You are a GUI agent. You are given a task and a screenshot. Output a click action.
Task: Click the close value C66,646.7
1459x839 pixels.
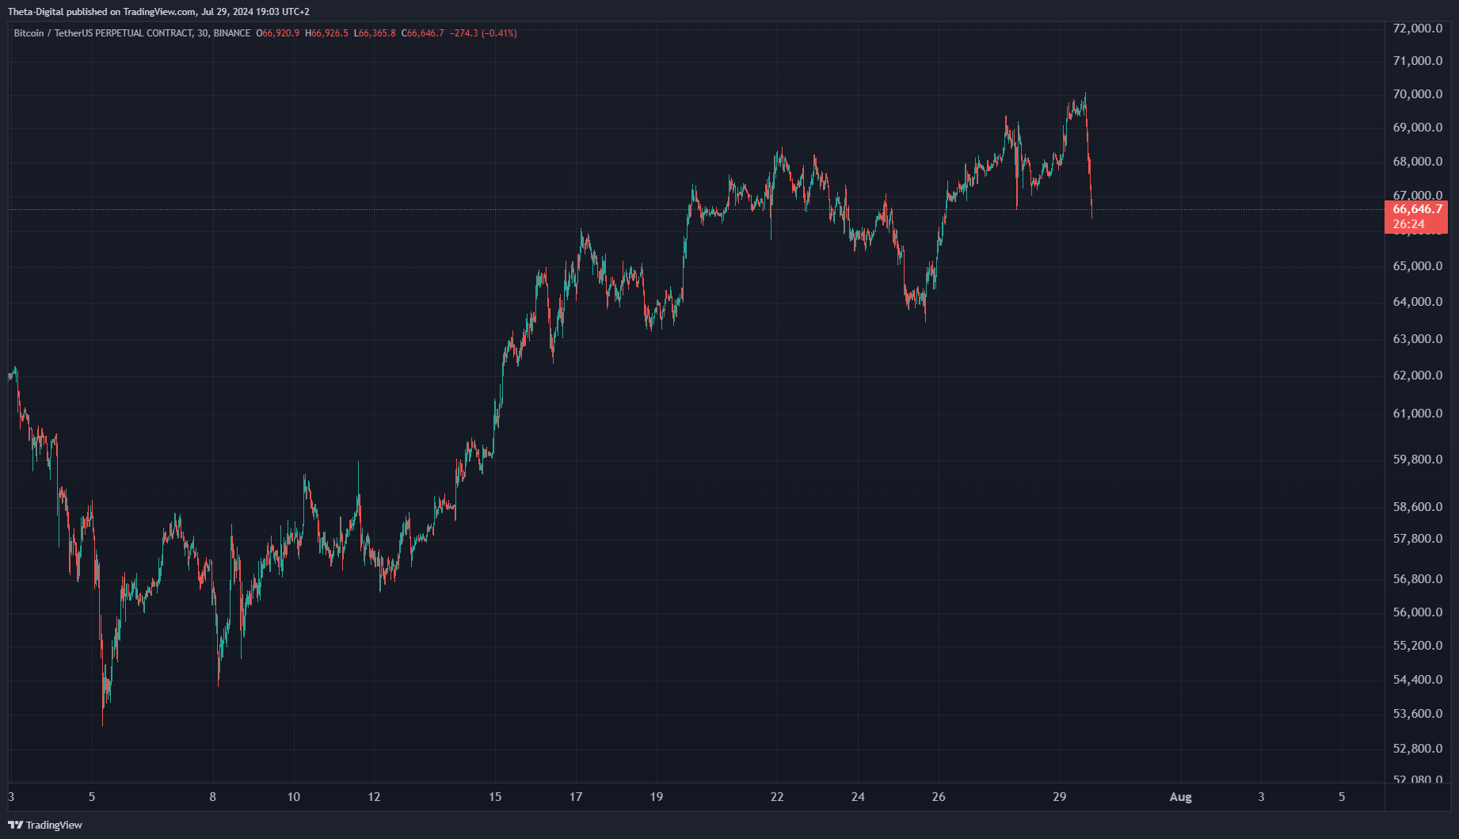[x=423, y=33]
